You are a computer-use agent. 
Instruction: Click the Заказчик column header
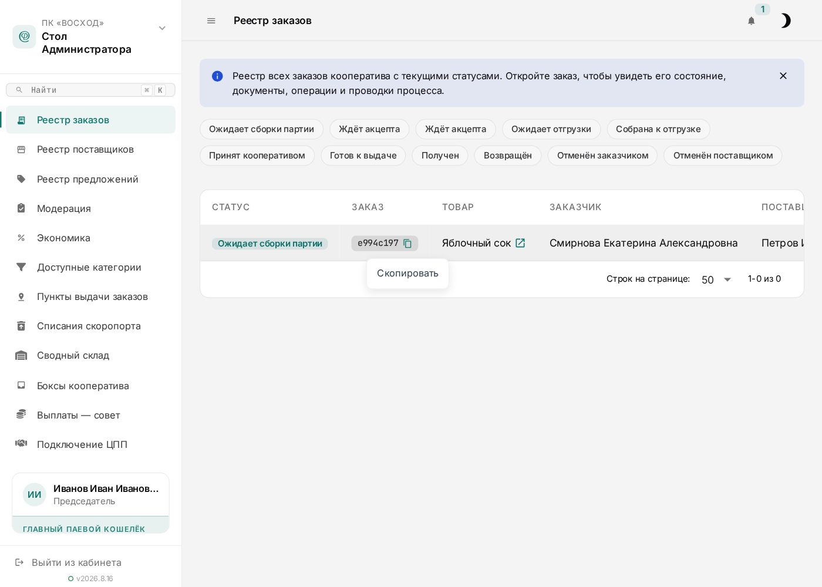click(575, 207)
